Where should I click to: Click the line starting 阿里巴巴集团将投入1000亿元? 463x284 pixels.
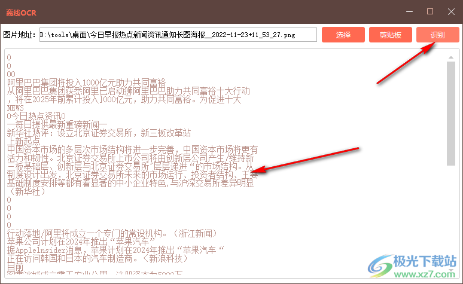point(87,83)
